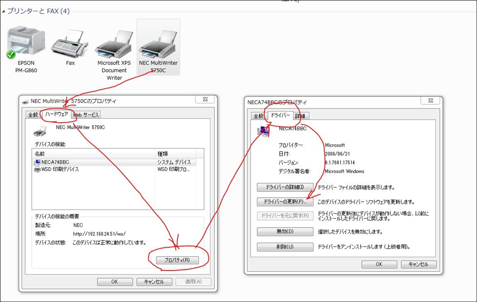Viewport: 477px width, 302px height.
Task: Switch to the Web サービス tab
Action: tap(86, 115)
